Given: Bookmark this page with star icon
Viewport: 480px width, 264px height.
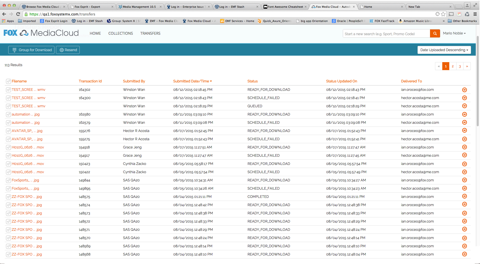Looking at the screenshot, I should tap(443, 14).
